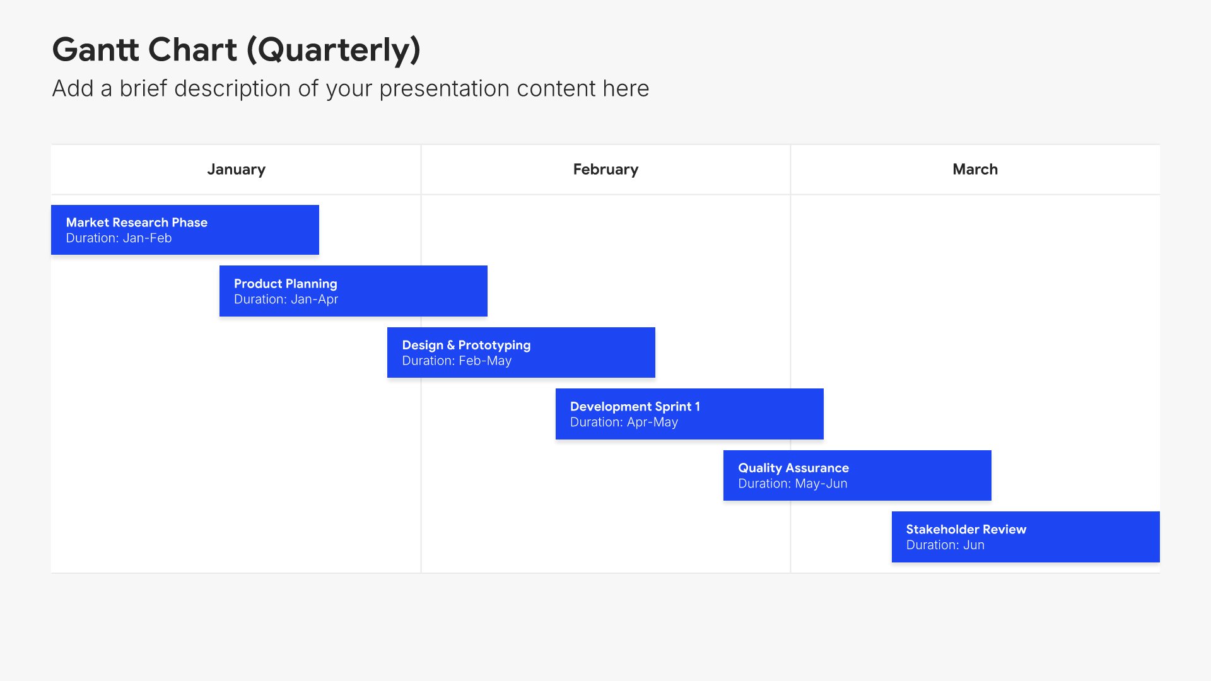Select the brief description subtitle text
The width and height of the screenshot is (1211, 681).
coord(350,89)
